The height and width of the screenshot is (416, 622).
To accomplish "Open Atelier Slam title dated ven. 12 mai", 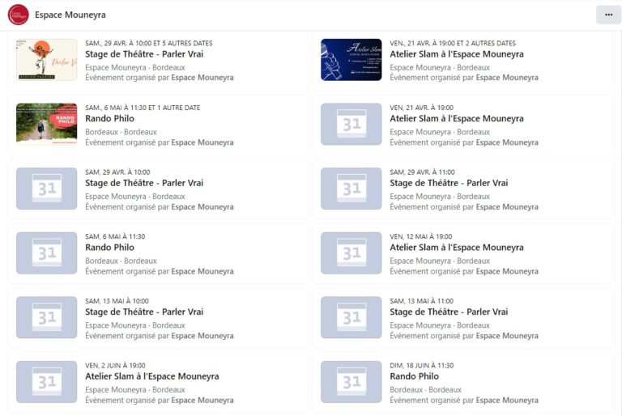I will point(457,248).
